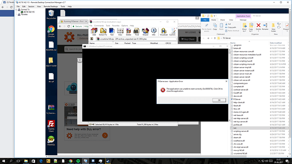Expand the WinRAR archive path dropdown
Viewport: 292px width, 164px height.
point(176,39)
